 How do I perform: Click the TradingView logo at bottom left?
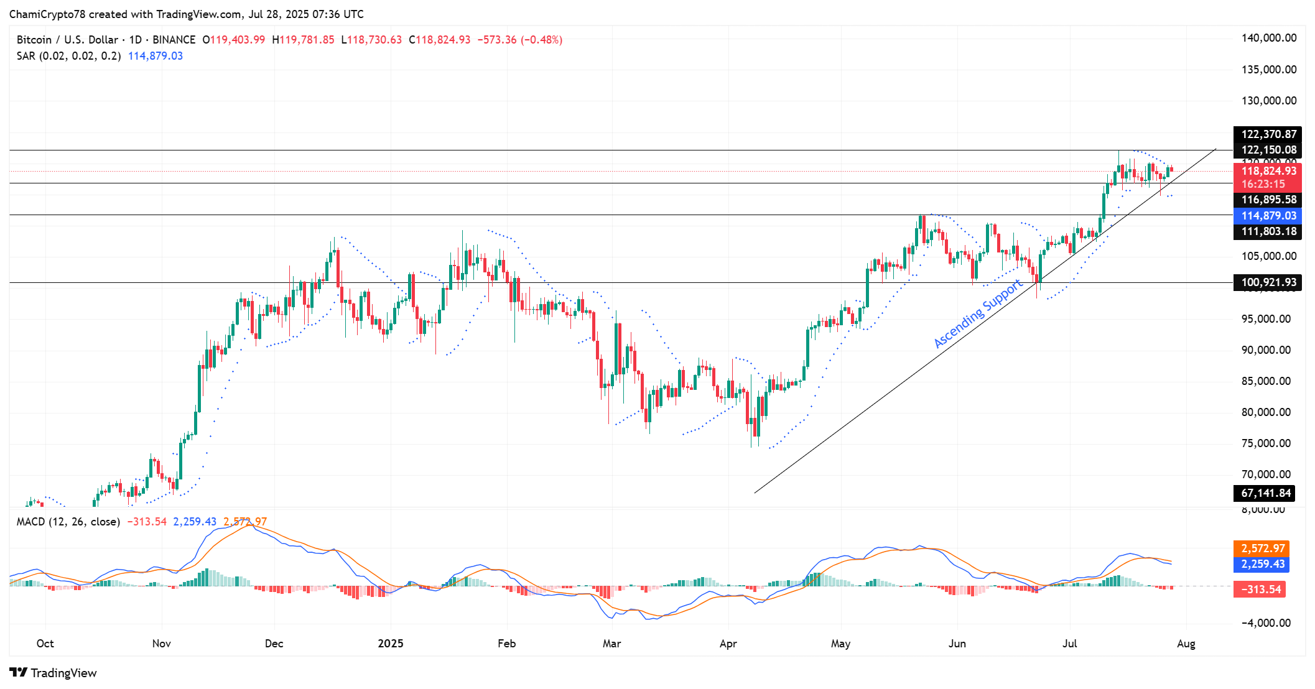pos(53,673)
